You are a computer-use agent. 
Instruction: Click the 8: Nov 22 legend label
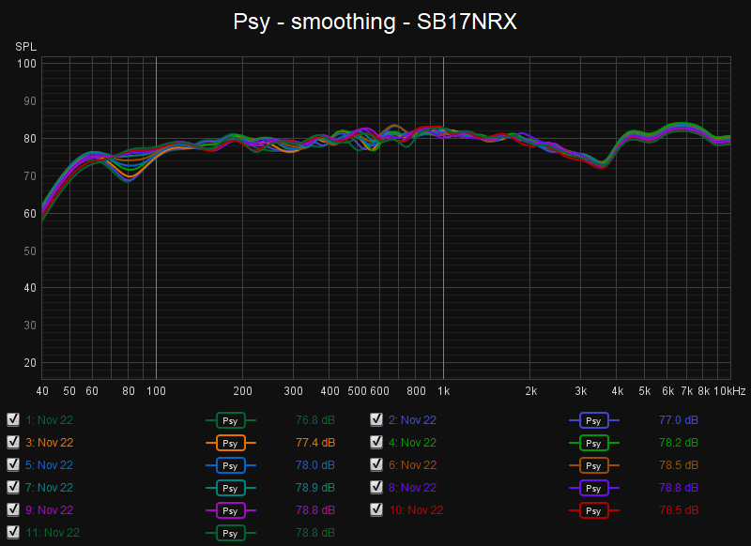[412, 488]
